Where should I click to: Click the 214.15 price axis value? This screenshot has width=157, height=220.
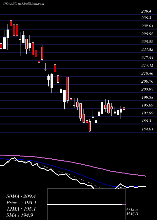(147, 65)
